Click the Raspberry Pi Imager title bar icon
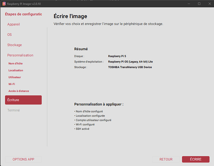Viewport: 214px width, 166px height. (4, 4)
